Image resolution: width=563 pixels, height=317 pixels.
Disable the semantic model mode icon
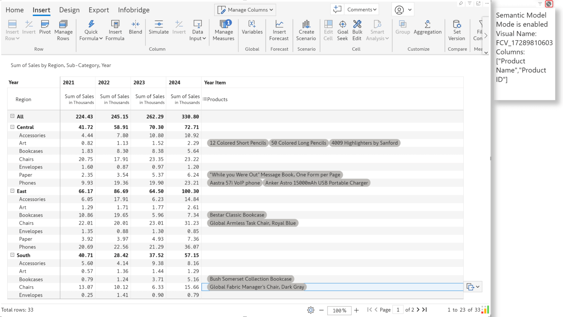pyautogui.click(x=549, y=4)
